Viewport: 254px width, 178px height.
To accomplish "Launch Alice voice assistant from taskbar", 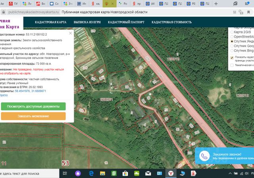I will [x=78, y=174].
